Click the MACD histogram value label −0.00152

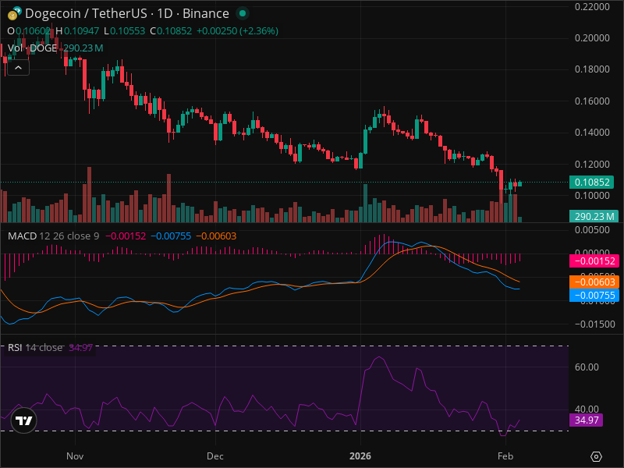[x=594, y=261]
